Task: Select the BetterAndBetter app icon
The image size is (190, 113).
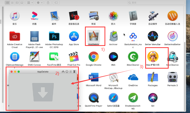Action: [x=172, y=36]
